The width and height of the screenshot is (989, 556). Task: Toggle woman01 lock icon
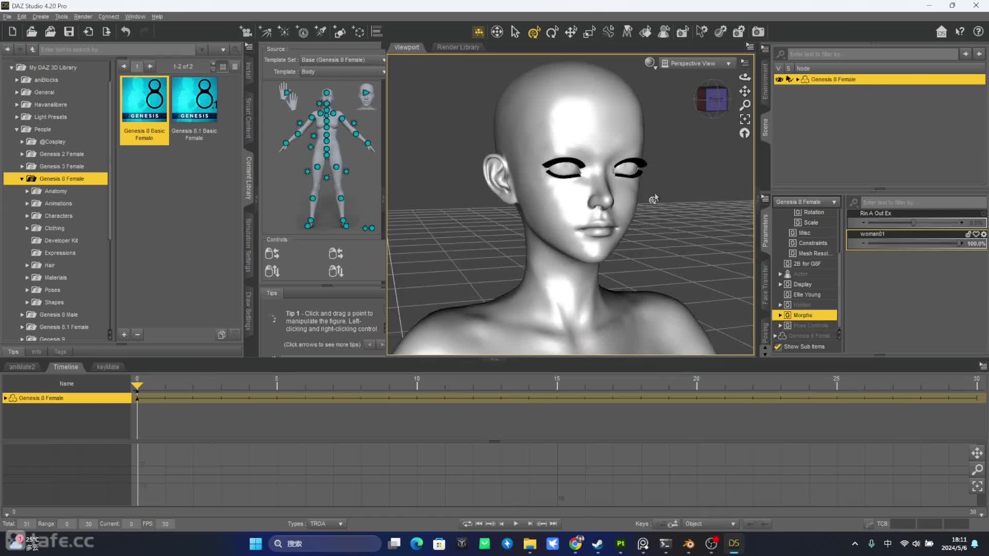point(969,234)
